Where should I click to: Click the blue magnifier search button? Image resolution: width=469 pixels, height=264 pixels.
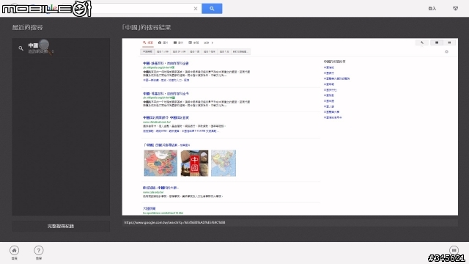click(212, 8)
